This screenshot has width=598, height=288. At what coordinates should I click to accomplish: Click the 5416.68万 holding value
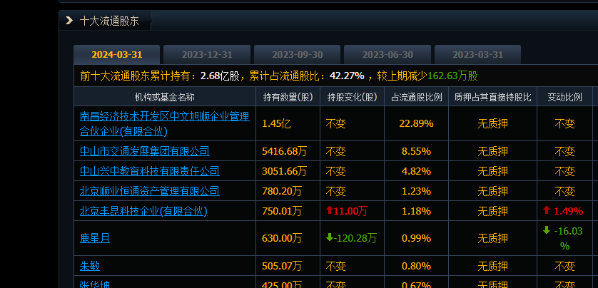[x=284, y=151]
